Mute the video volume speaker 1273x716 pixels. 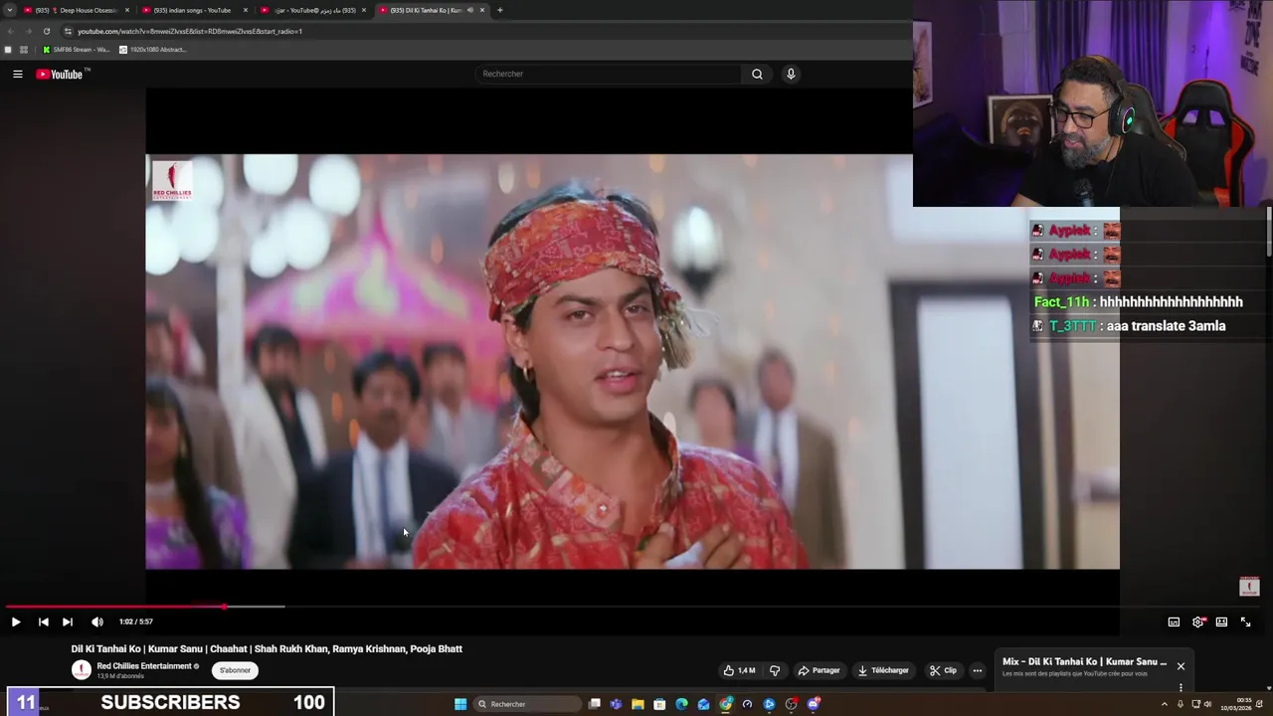[x=97, y=622]
